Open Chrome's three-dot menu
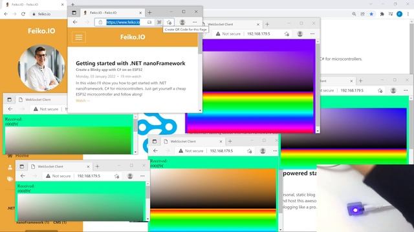The image size is (414, 232). coord(408,14)
